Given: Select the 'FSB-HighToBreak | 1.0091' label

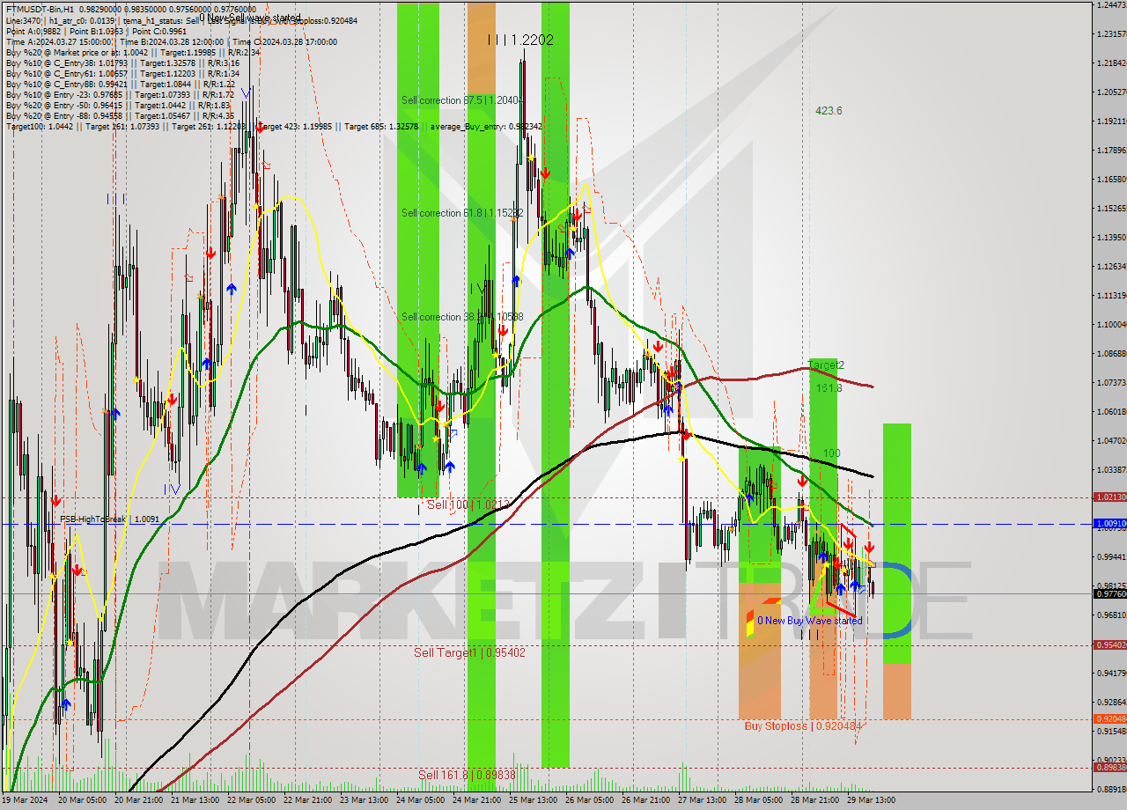Looking at the screenshot, I should (110, 519).
